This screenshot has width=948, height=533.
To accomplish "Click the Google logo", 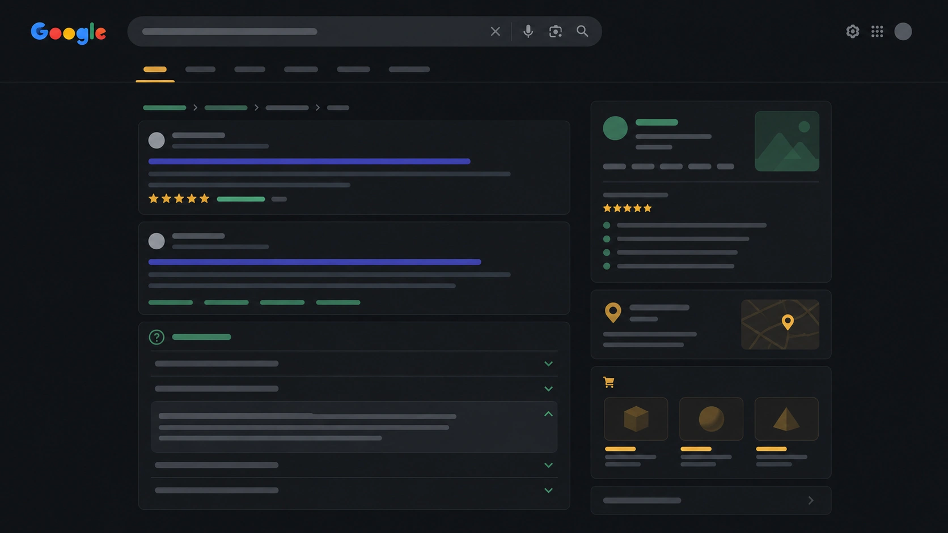I will click(x=69, y=33).
